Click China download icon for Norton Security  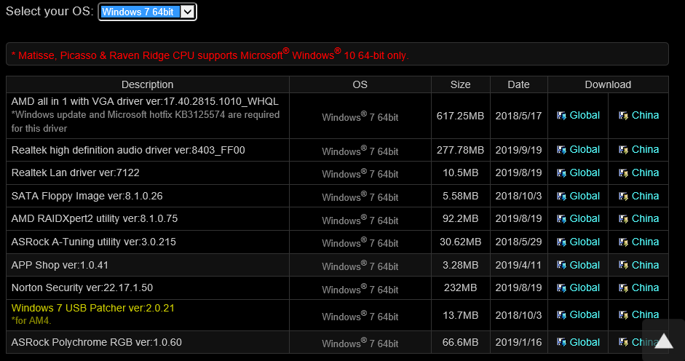click(623, 288)
